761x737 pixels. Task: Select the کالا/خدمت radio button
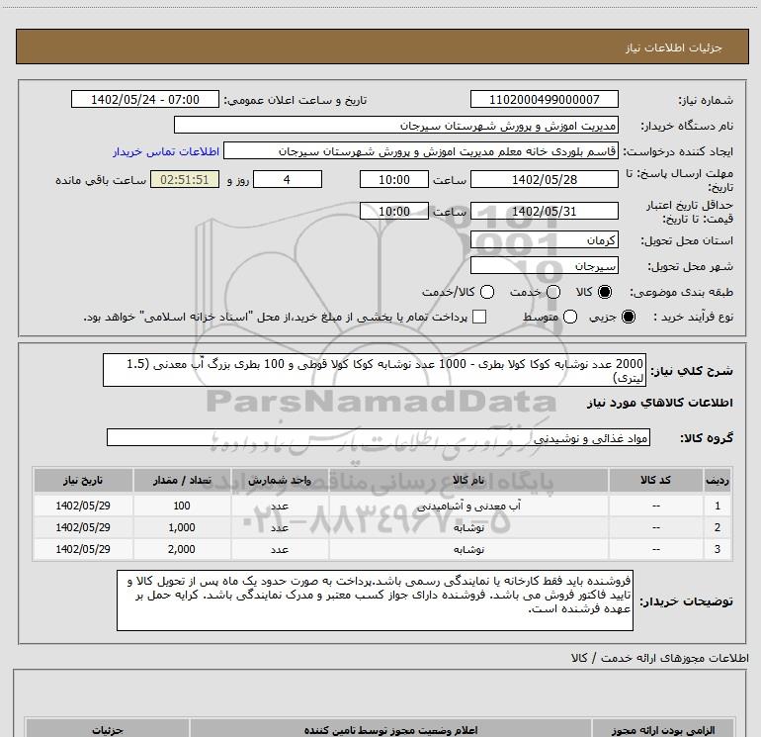[x=487, y=292]
